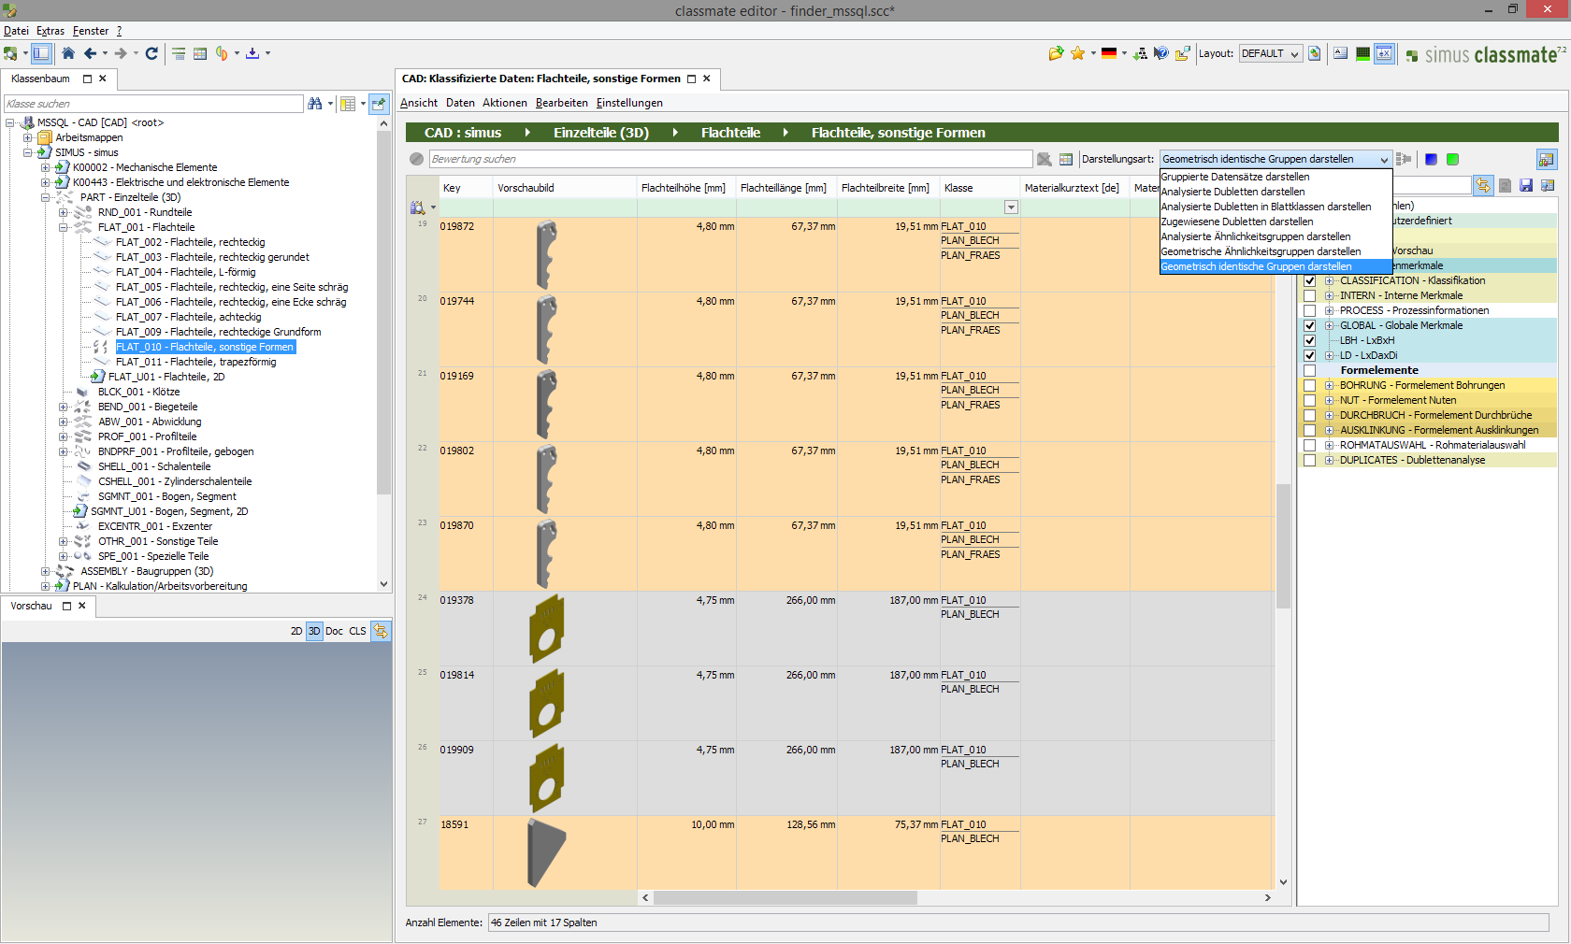
Task: Click the colored table view icon
Action: 200,53
